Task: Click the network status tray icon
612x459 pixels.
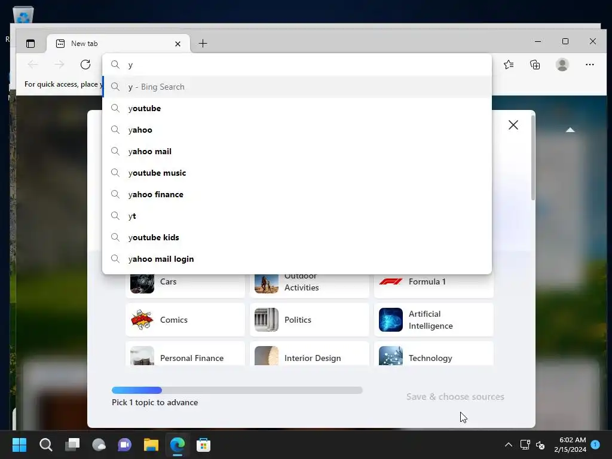Action: pyautogui.click(x=525, y=445)
